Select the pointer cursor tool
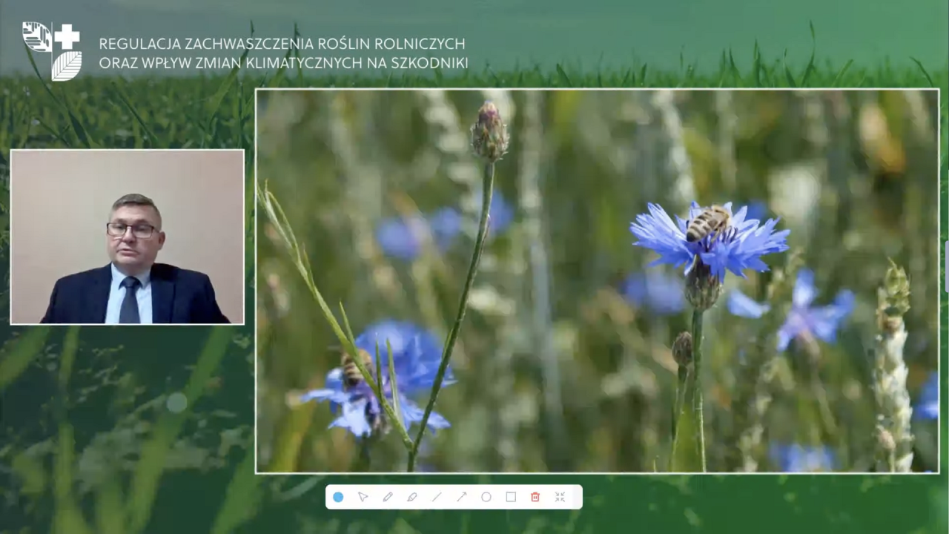This screenshot has height=534, width=949. [x=363, y=497]
